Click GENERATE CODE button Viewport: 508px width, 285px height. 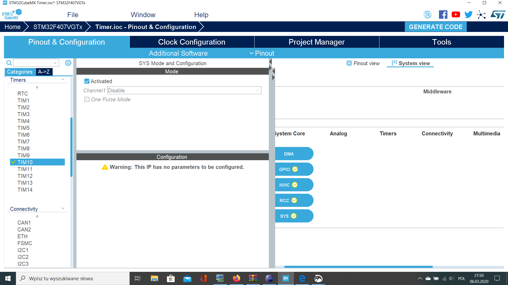(436, 27)
